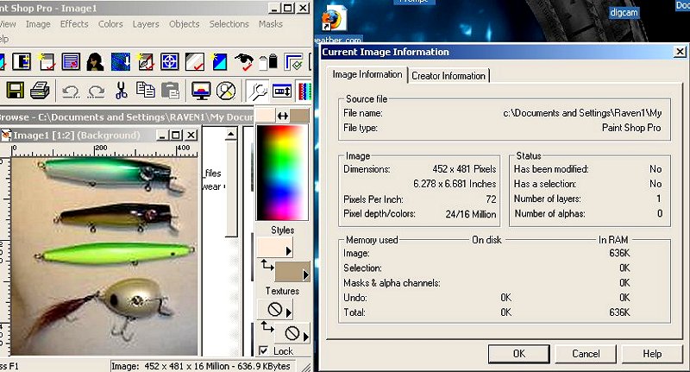Open the Effects menu
690x372 pixels.
click(x=74, y=24)
